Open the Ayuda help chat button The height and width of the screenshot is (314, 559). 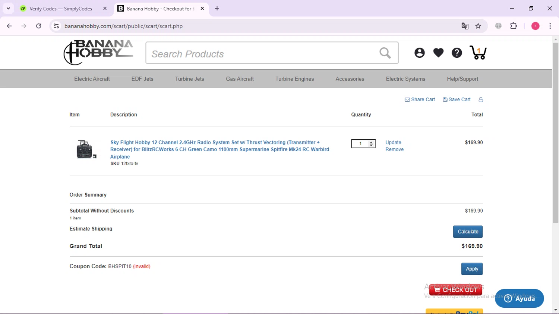[x=519, y=298]
